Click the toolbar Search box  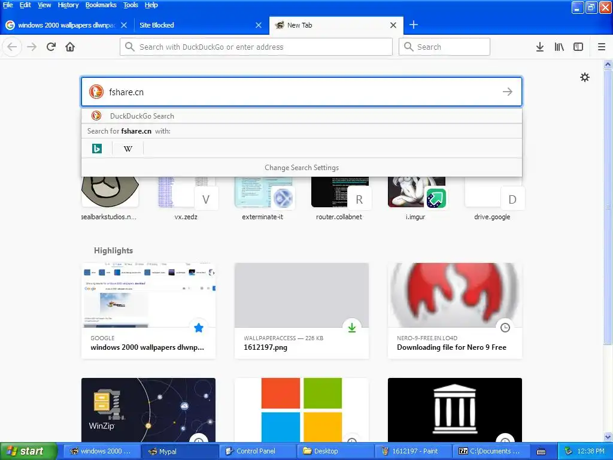coord(444,47)
